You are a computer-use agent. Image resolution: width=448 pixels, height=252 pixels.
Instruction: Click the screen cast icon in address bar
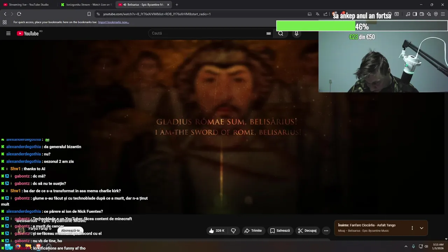click(x=309, y=14)
